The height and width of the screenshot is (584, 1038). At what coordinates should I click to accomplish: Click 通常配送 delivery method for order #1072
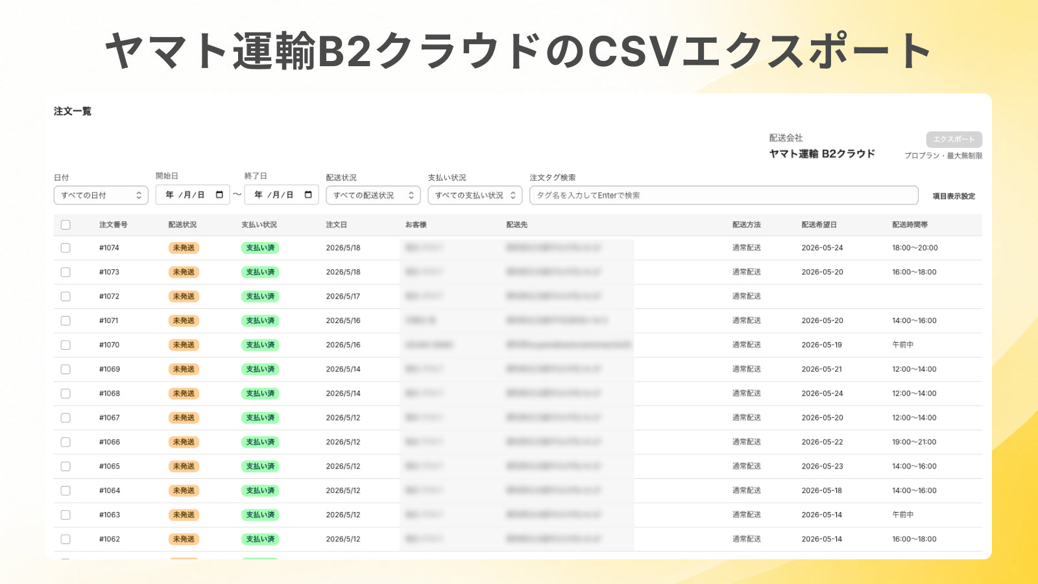coord(747,297)
